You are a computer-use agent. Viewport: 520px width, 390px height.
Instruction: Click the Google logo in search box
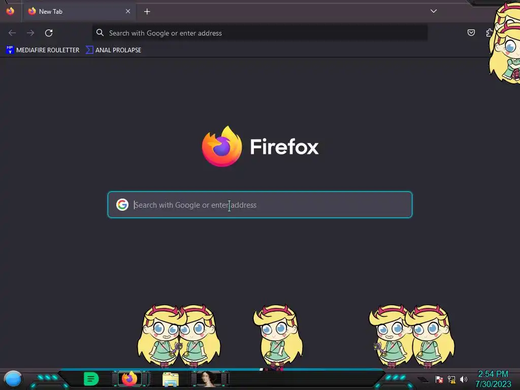click(122, 205)
